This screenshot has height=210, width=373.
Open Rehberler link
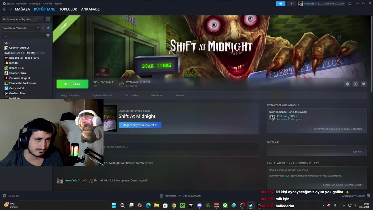point(157,95)
